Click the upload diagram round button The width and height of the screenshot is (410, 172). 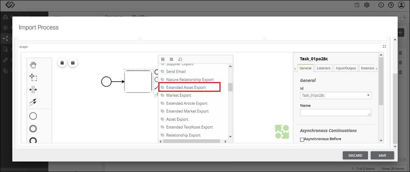coord(62,63)
